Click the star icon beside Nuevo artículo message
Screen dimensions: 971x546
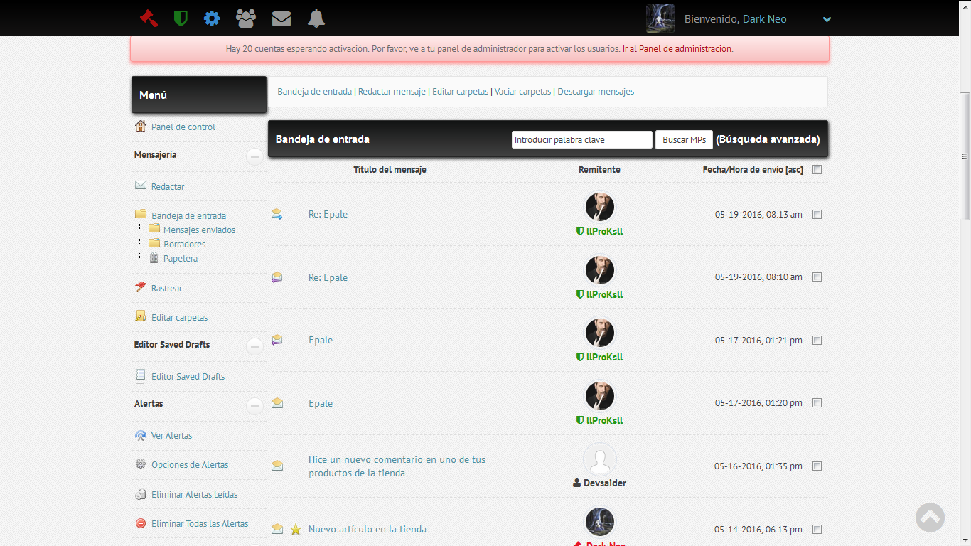(x=296, y=529)
